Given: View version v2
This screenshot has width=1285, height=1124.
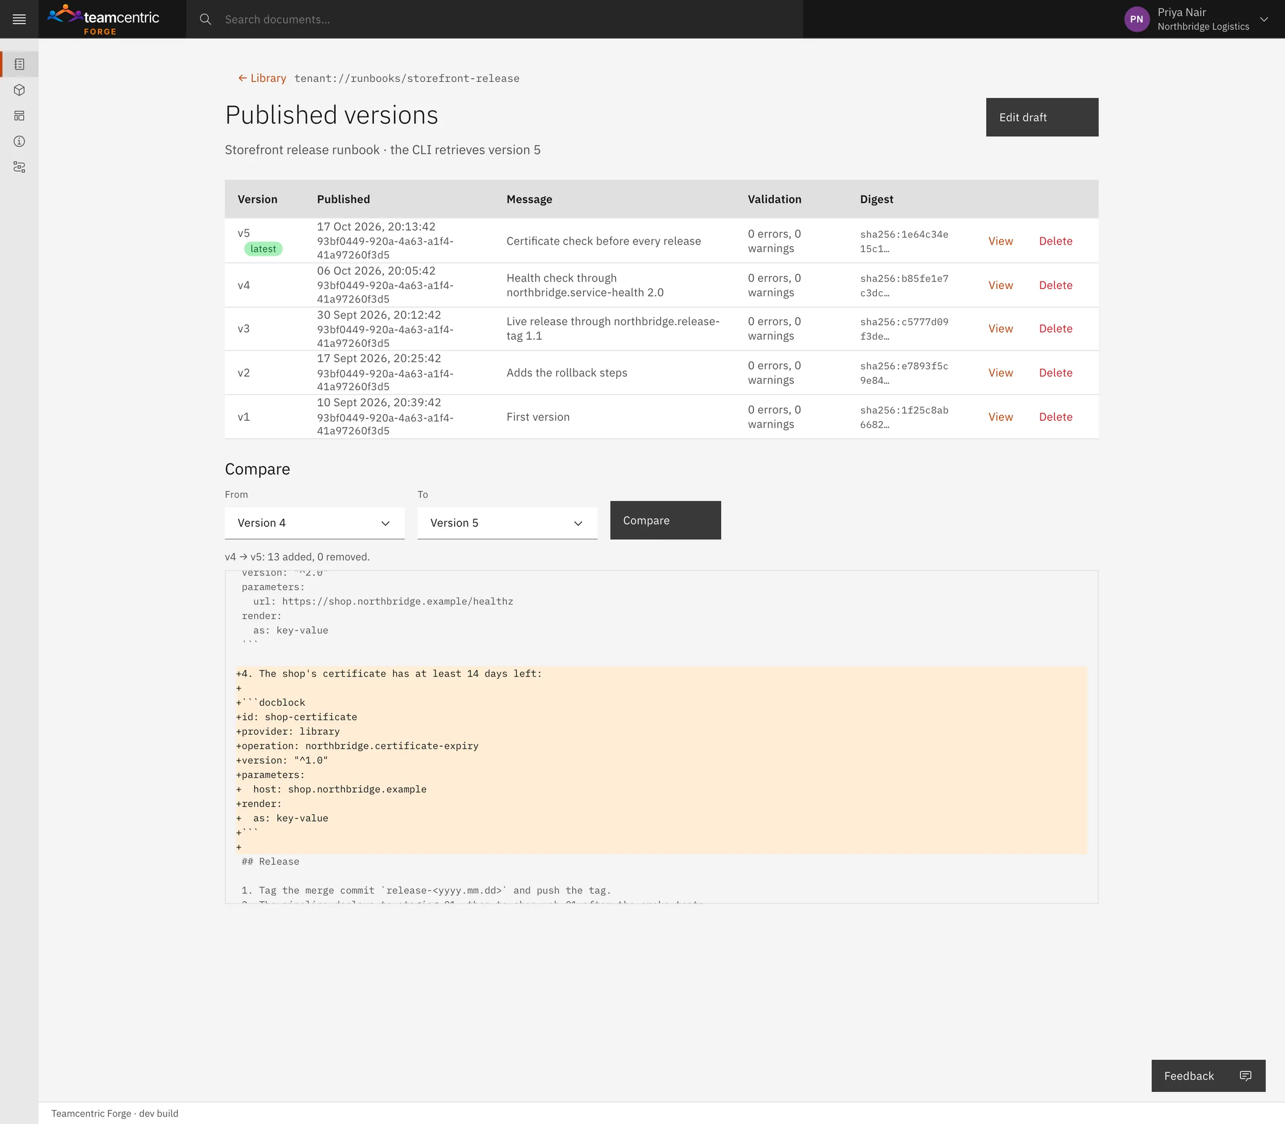Looking at the screenshot, I should pos(1000,373).
